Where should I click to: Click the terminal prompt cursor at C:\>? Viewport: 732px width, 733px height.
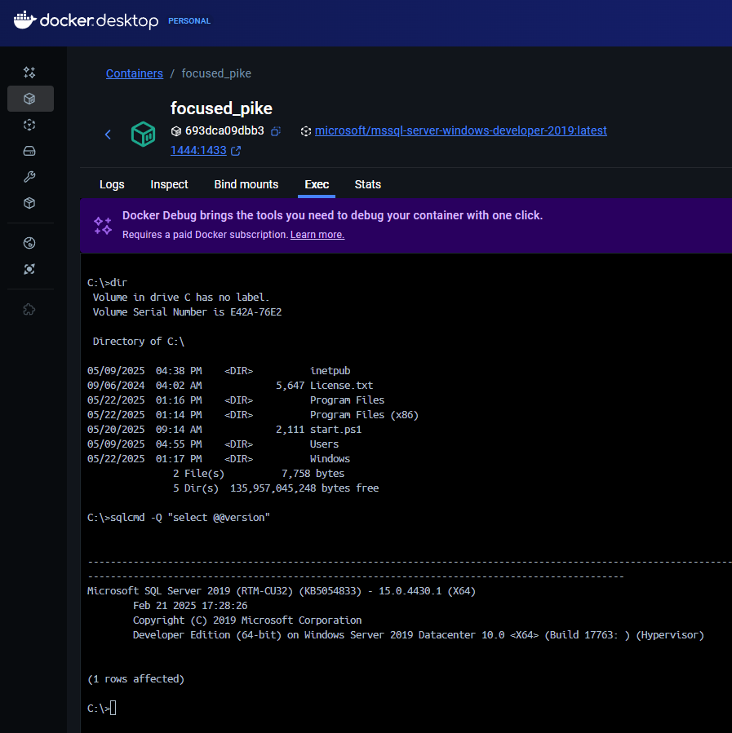click(113, 708)
